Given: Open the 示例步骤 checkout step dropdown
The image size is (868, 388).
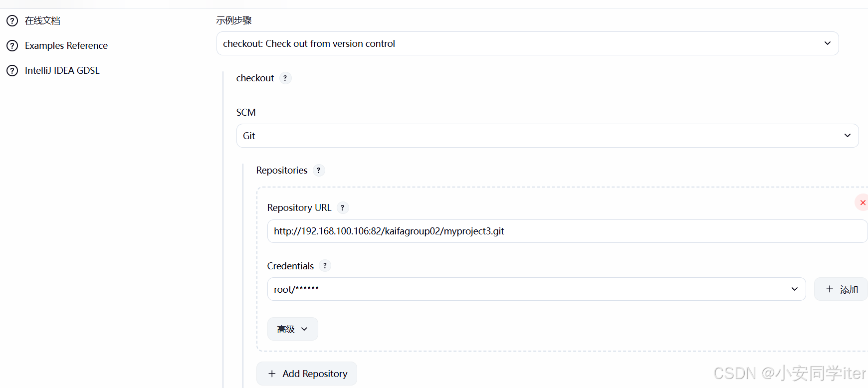Looking at the screenshot, I should click(527, 43).
